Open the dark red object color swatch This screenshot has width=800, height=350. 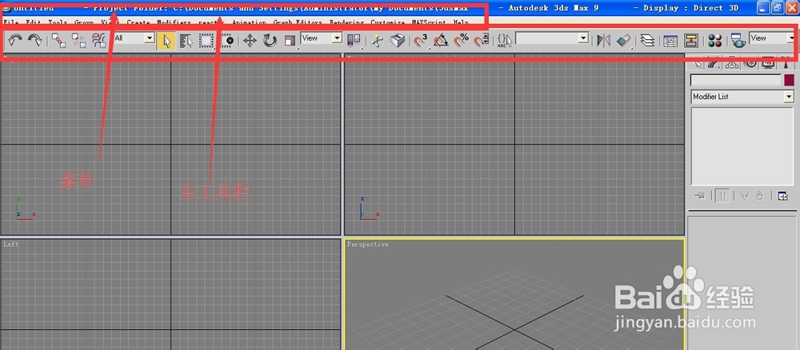789,81
